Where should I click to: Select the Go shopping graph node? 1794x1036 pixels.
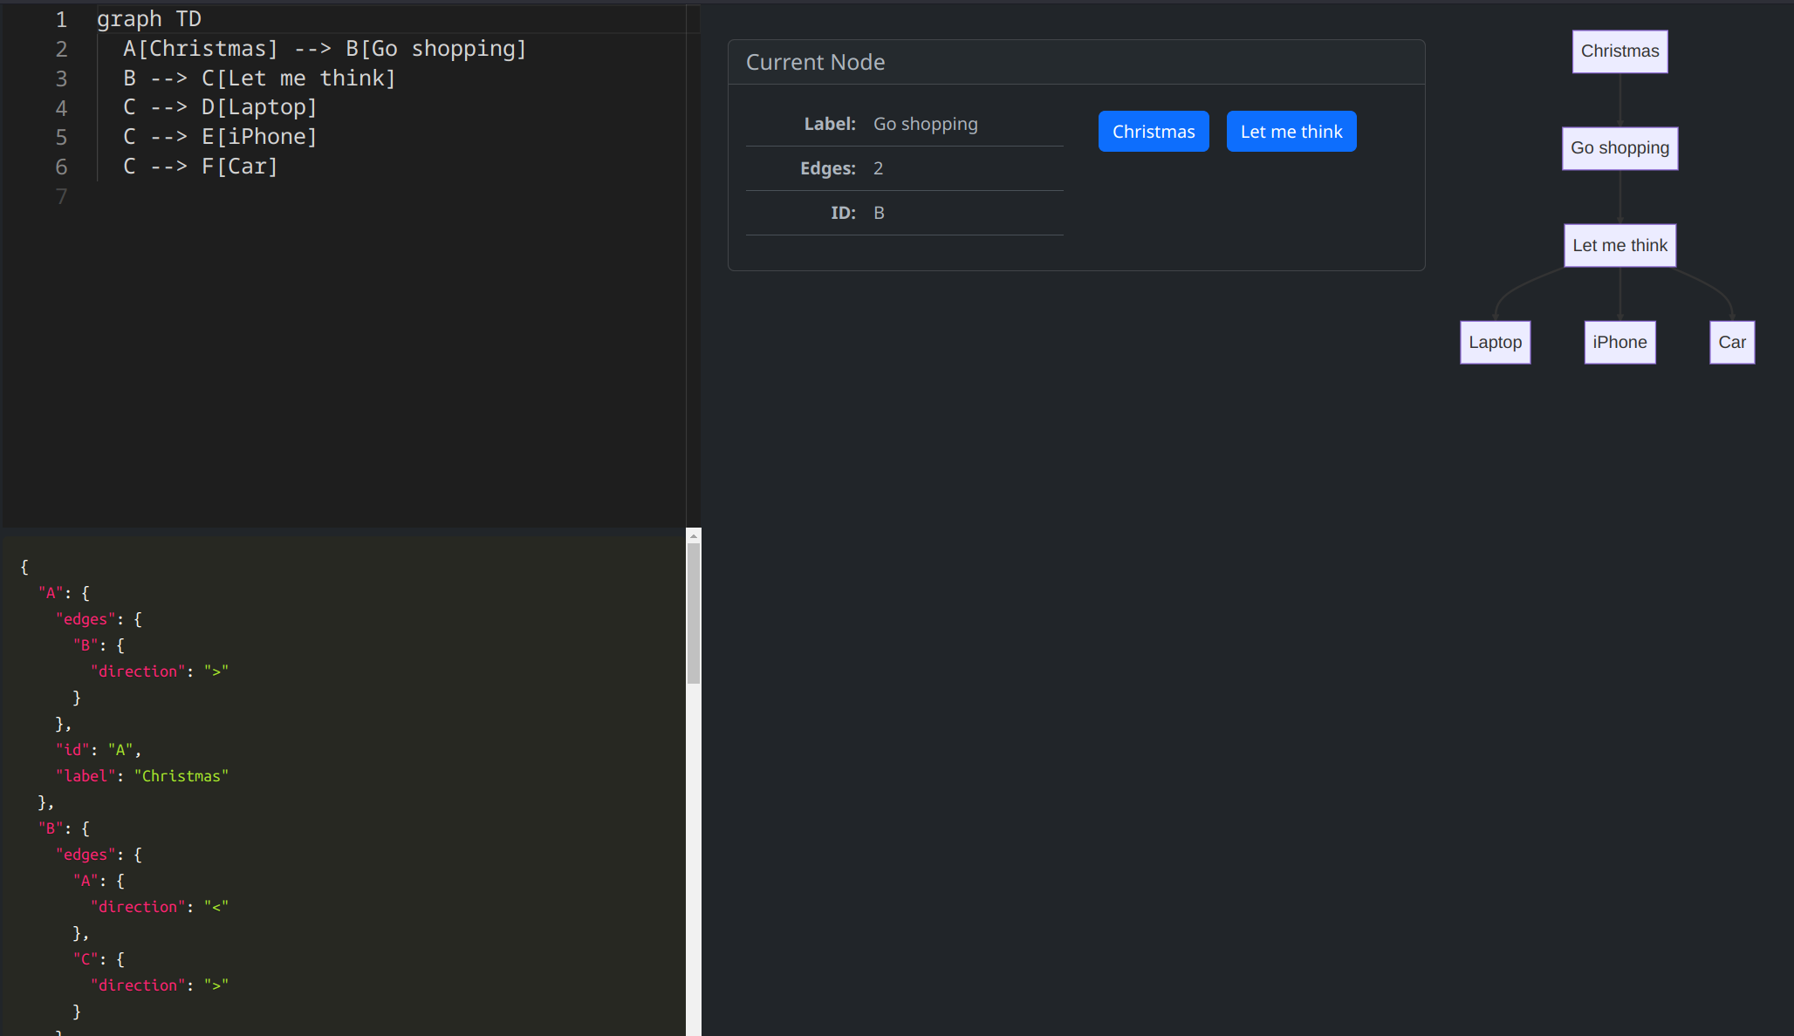click(1619, 148)
